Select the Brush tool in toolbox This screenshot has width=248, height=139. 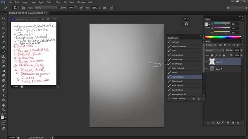tap(3, 52)
